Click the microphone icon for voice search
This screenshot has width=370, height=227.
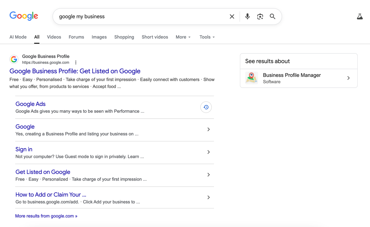pyautogui.click(x=247, y=16)
